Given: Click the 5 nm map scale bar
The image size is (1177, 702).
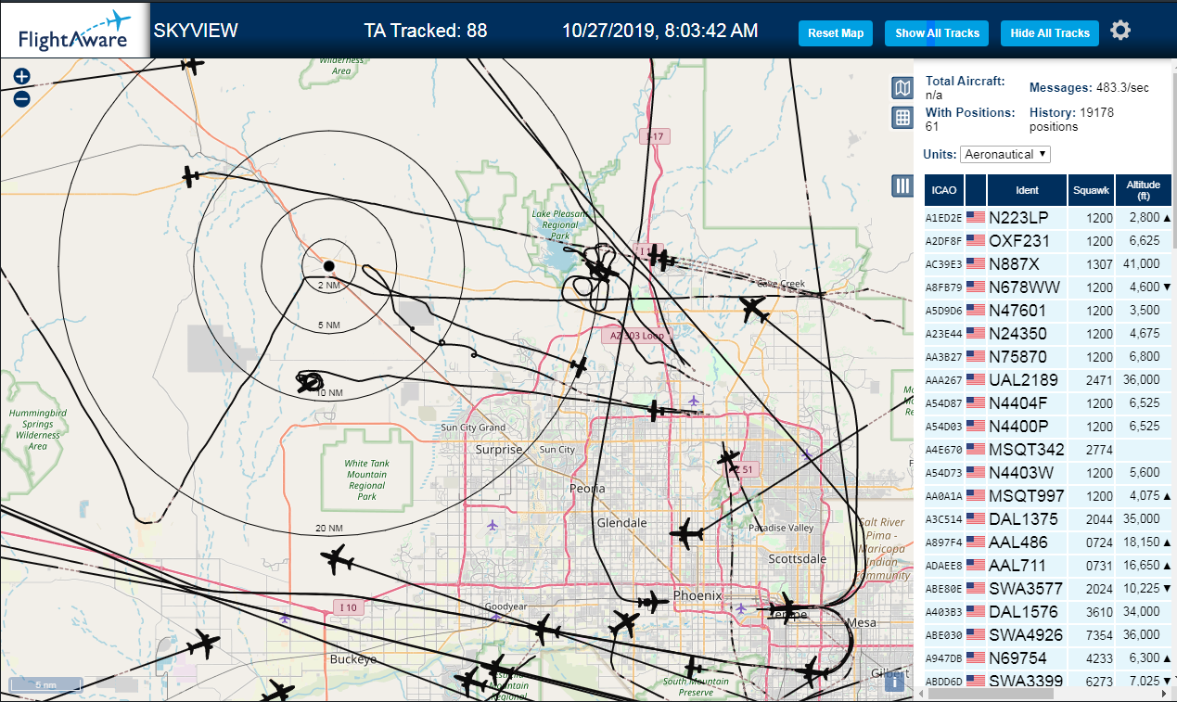Looking at the screenshot, I should pyautogui.click(x=45, y=685).
